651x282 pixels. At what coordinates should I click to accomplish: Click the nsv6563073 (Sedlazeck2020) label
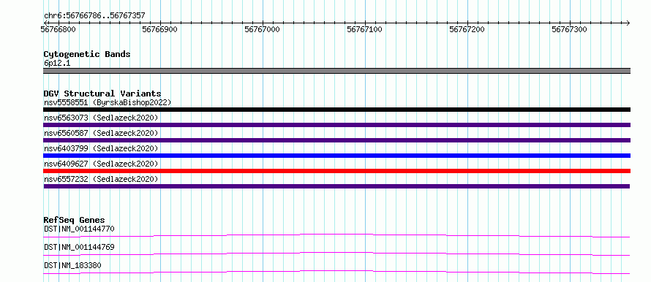click(101, 118)
